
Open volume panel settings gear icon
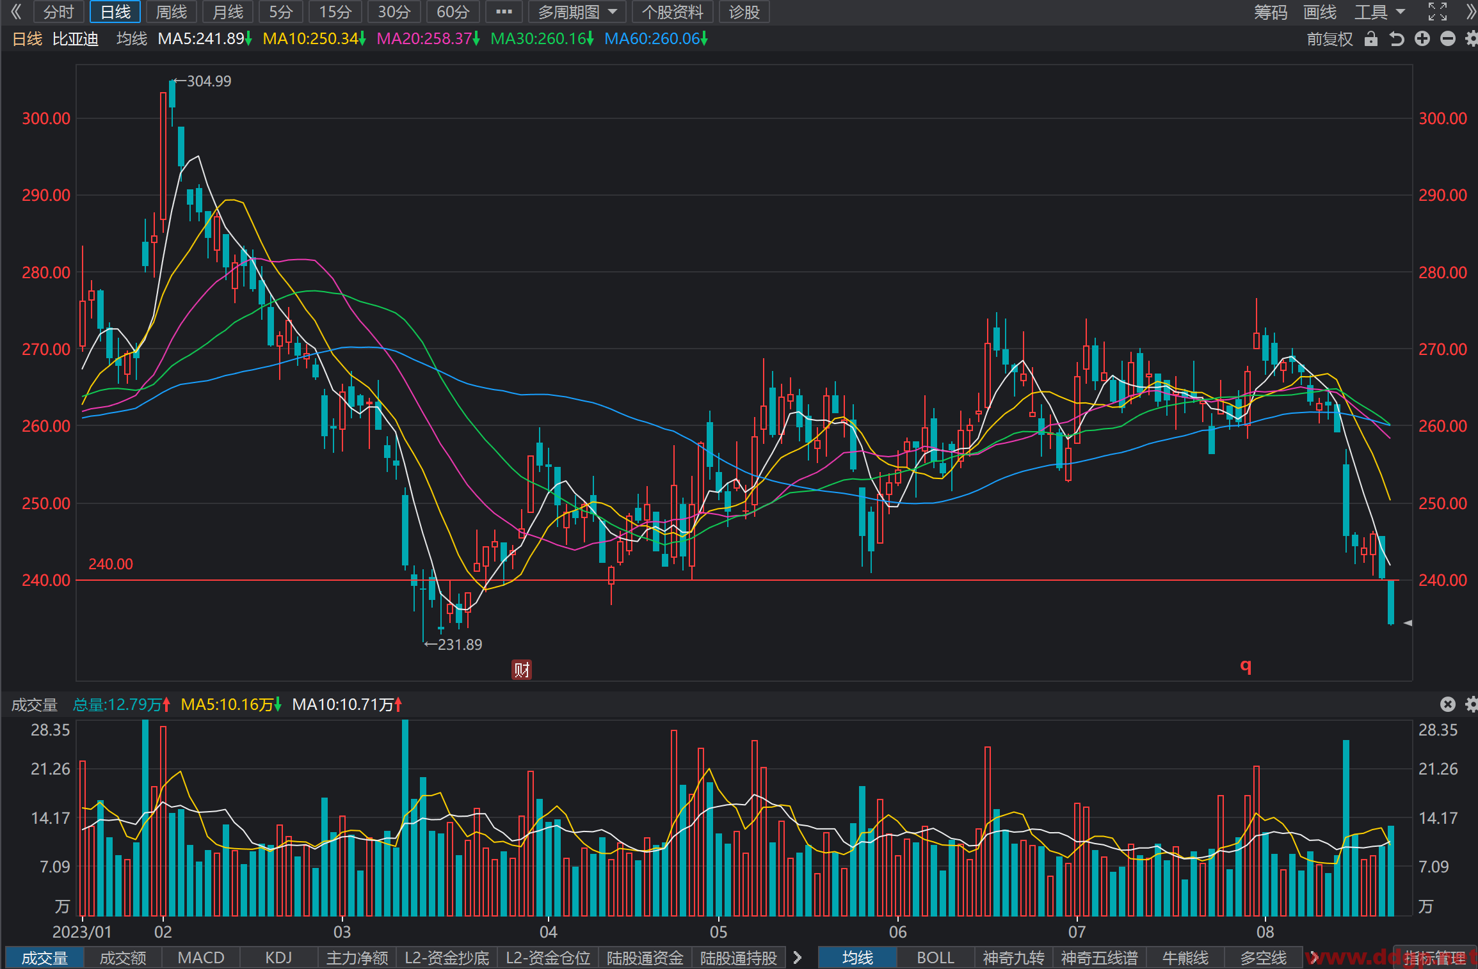1471,704
